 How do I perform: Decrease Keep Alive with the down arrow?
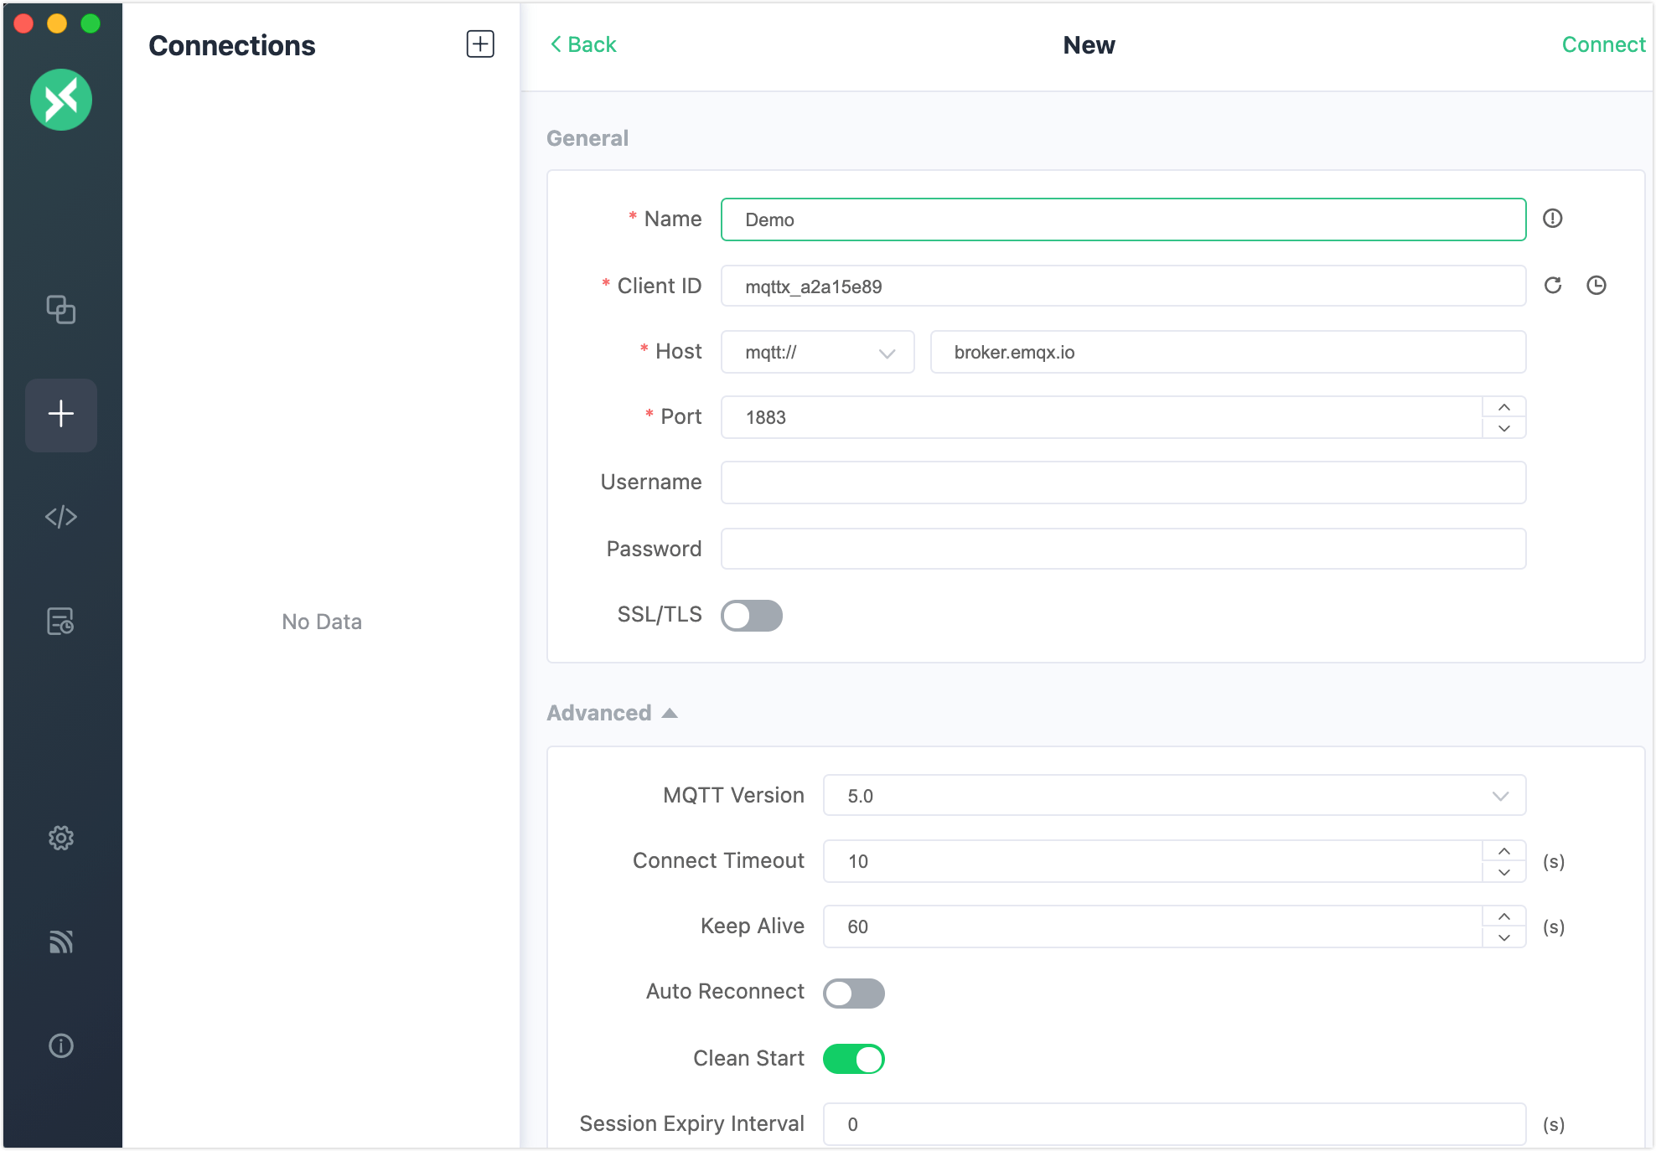click(1503, 937)
